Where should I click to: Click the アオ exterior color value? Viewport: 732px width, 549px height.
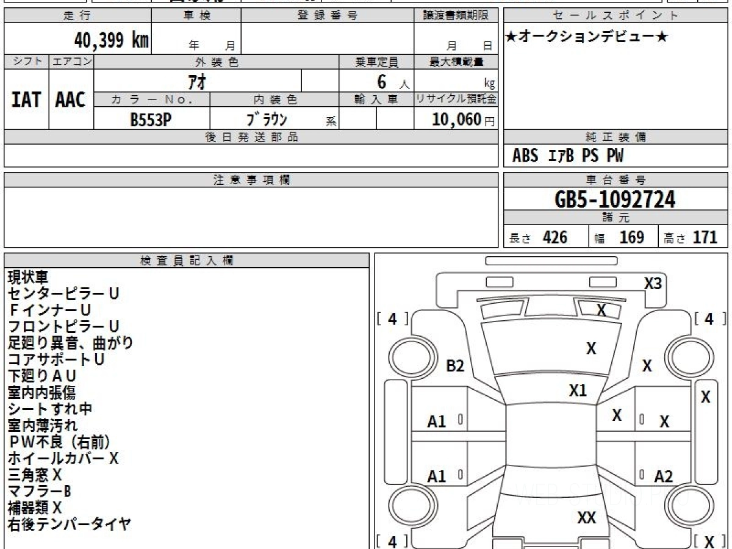(198, 81)
